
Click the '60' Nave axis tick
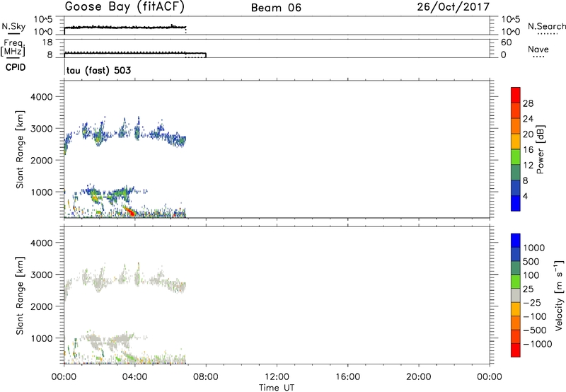[x=506, y=42]
